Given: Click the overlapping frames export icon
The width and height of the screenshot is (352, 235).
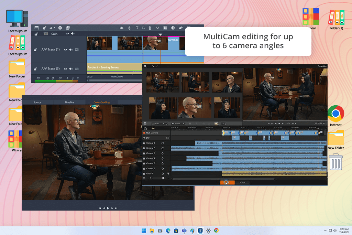Looking at the screenshot, I should (68, 28).
